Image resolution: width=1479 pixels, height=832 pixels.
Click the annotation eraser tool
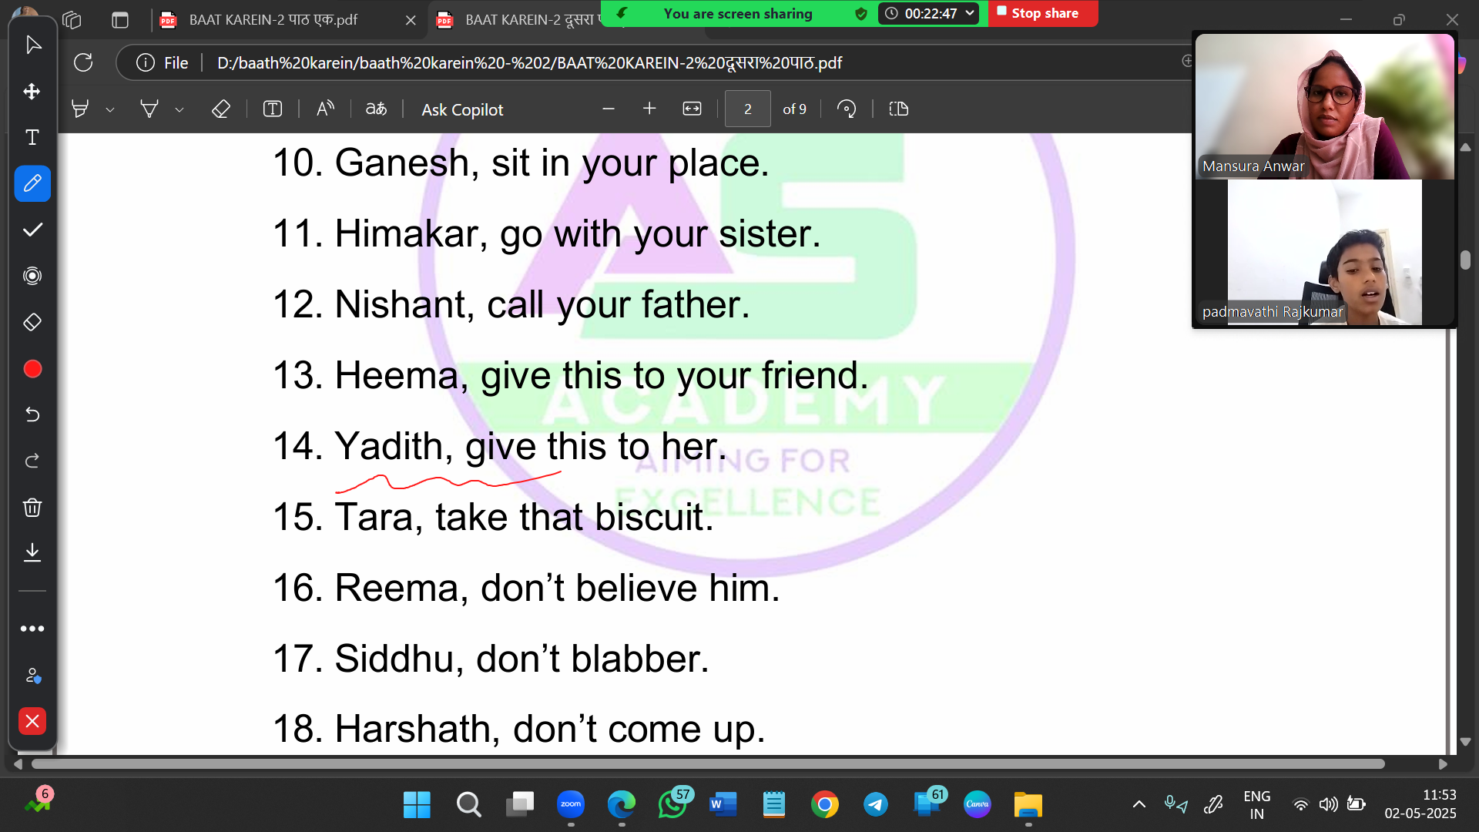[x=32, y=322]
